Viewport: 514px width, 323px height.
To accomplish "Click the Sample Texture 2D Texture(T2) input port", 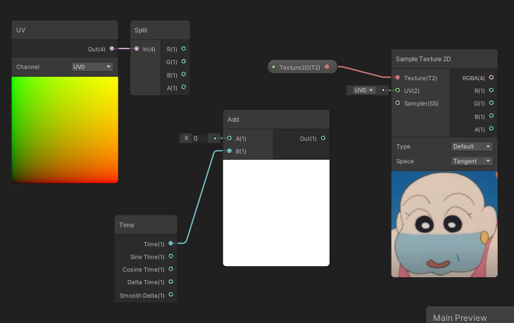I will click(398, 77).
